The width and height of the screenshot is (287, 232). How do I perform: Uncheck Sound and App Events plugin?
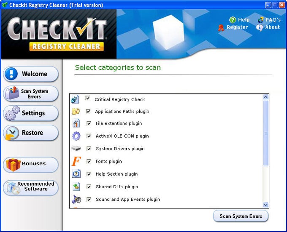coord(89,199)
